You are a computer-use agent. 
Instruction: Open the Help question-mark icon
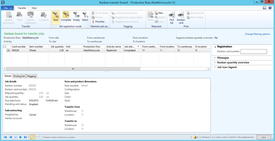pyautogui.click(x=270, y=8)
